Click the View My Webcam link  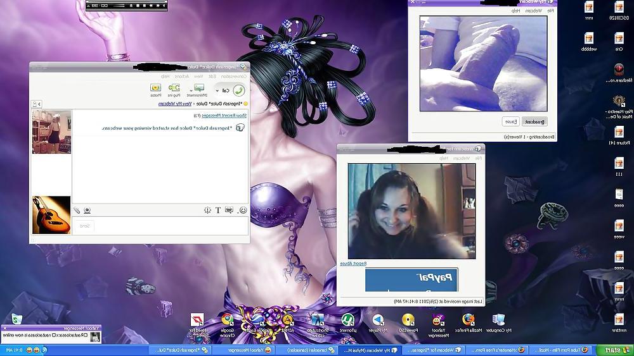[x=175, y=104]
